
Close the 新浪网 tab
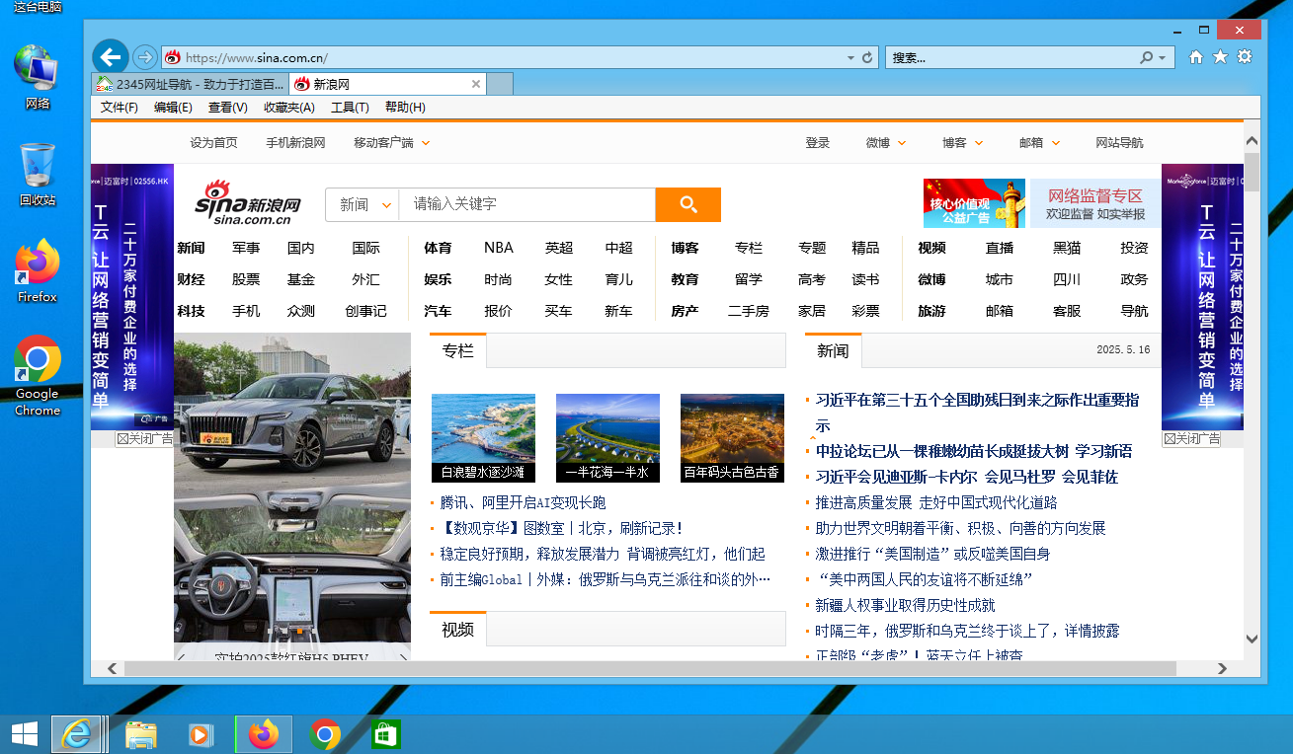click(476, 84)
